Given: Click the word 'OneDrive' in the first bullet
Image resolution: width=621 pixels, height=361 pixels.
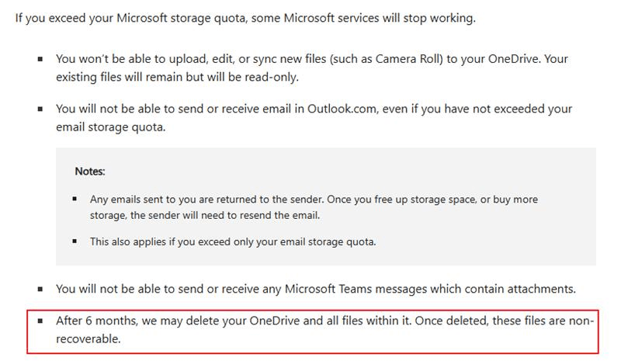Looking at the screenshot, I should [513, 59].
